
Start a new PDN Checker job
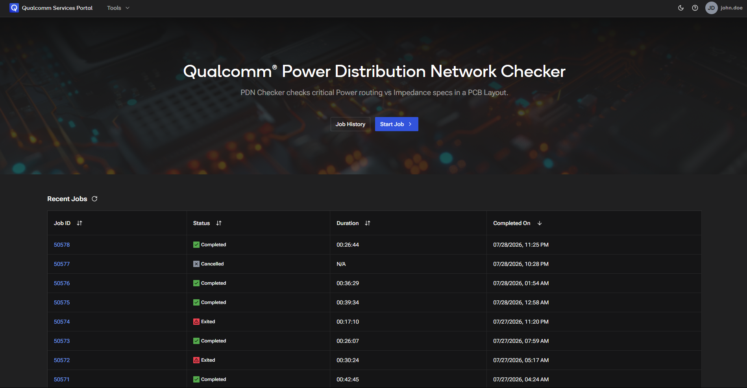(x=396, y=124)
